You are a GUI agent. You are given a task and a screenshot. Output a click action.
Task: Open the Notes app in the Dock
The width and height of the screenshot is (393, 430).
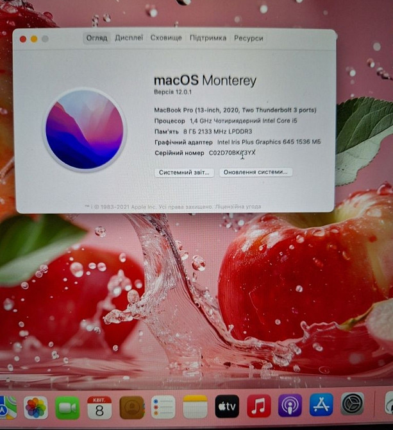click(x=196, y=407)
